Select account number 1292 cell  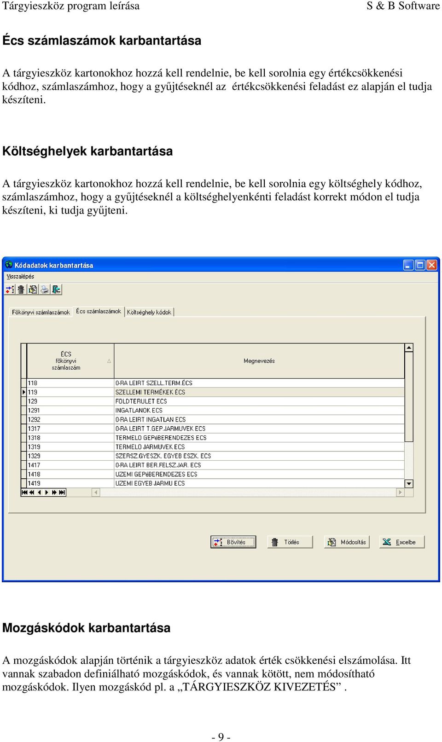pyautogui.click(x=70, y=419)
